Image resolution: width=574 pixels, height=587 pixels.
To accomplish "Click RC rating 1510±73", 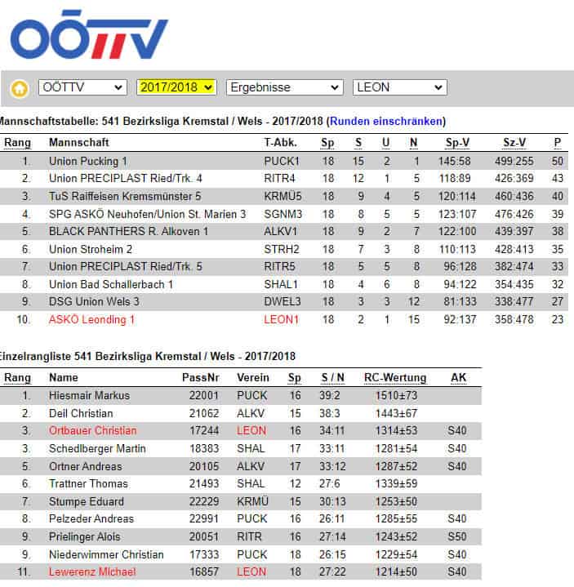I will 396,396.
